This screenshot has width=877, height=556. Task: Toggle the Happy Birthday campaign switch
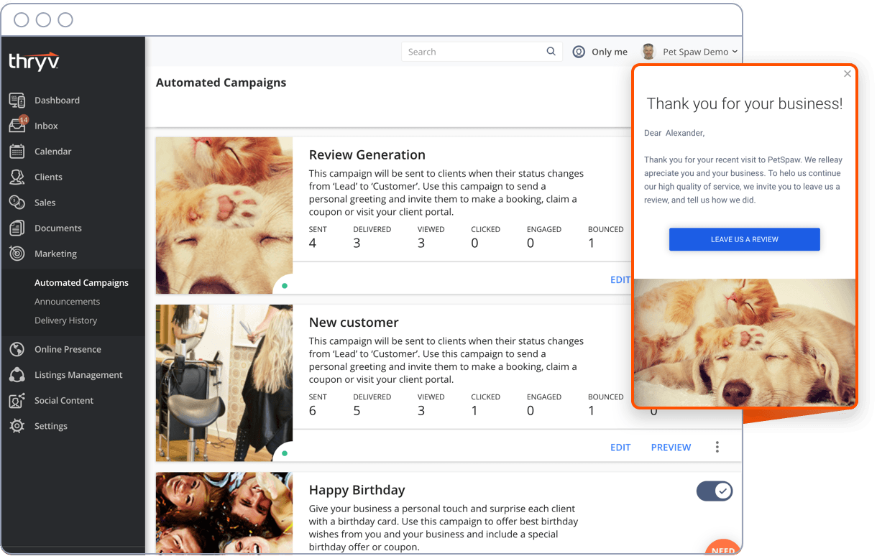[714, 491]
